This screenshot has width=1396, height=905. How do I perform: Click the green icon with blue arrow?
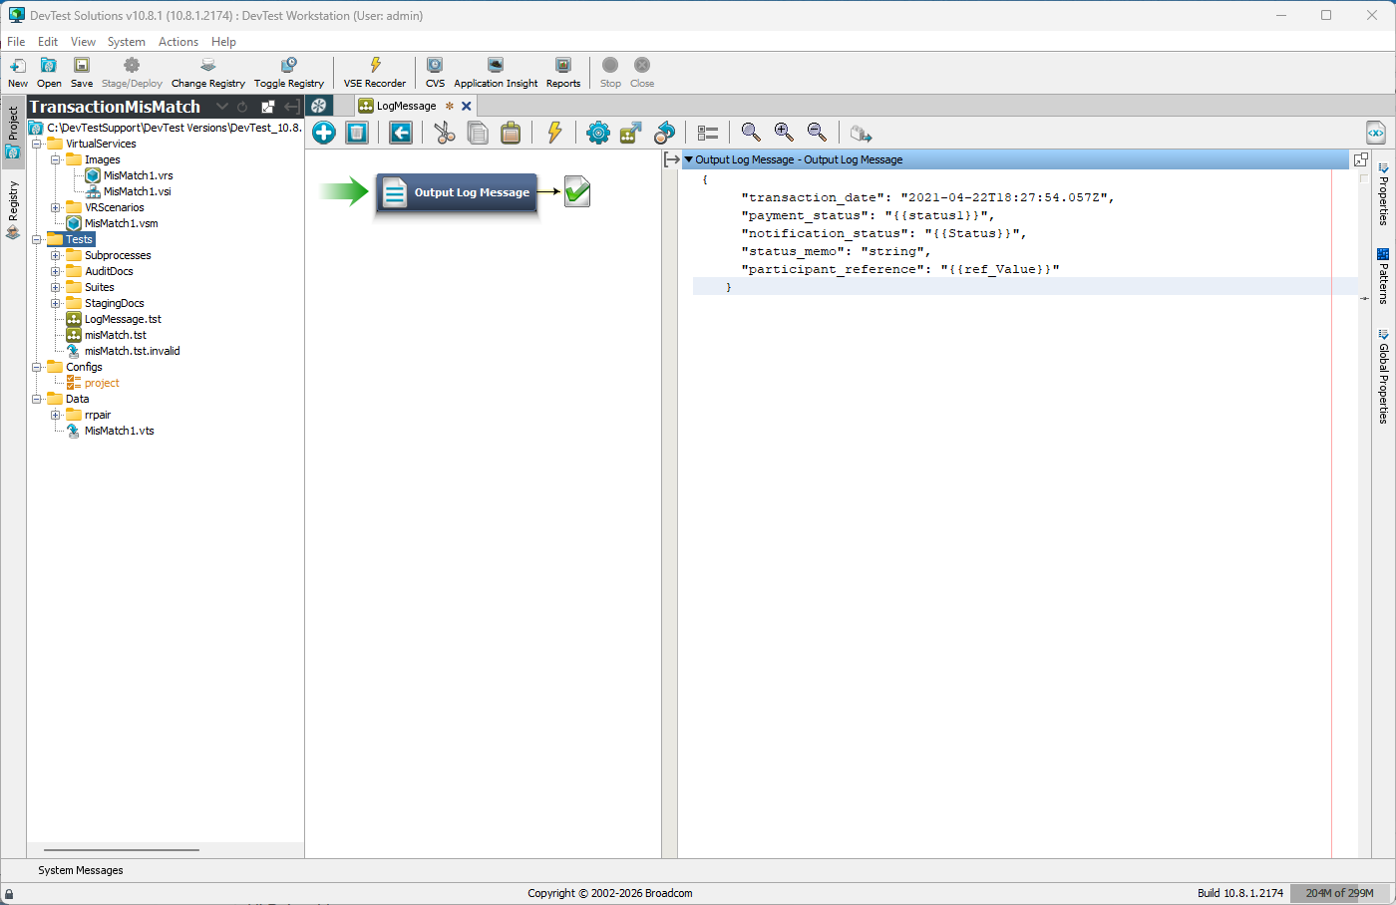631,133
